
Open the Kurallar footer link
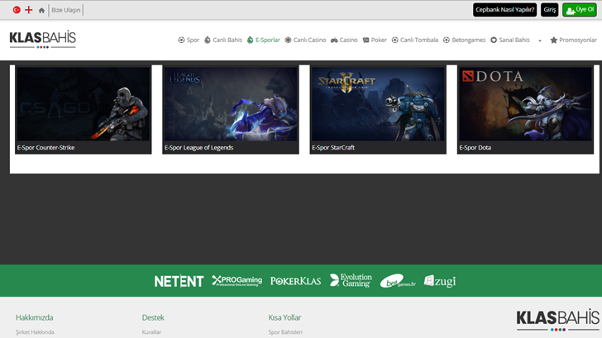tap(151, 332)
